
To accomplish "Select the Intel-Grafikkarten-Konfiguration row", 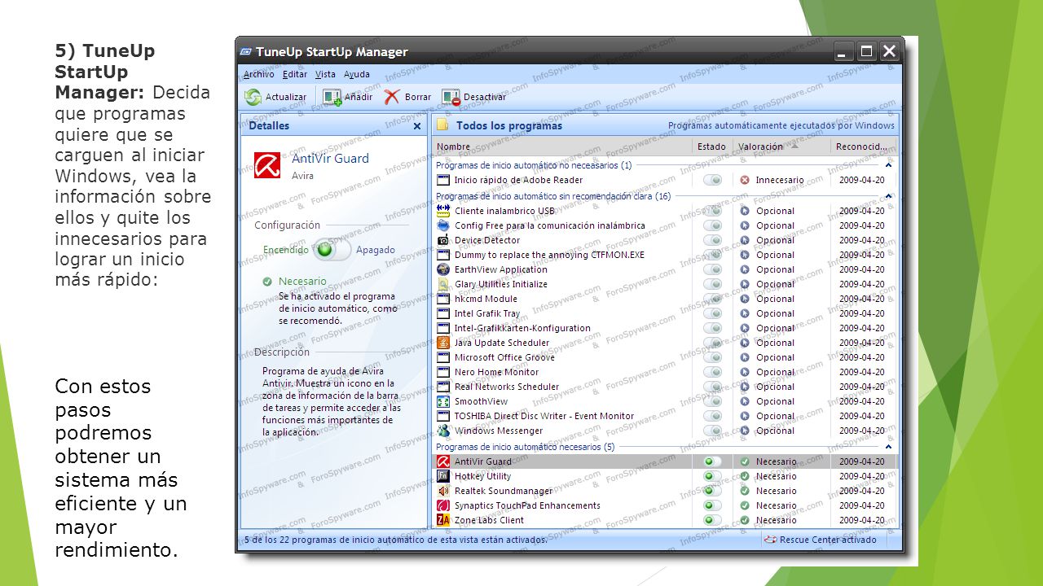I will click(x=665, y=328).
